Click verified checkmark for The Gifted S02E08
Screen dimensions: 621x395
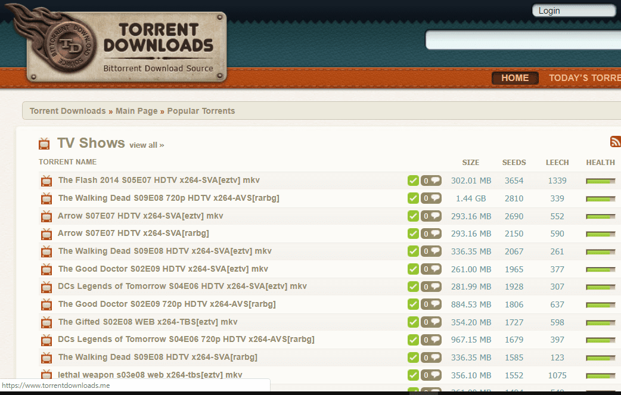[413, 322]
